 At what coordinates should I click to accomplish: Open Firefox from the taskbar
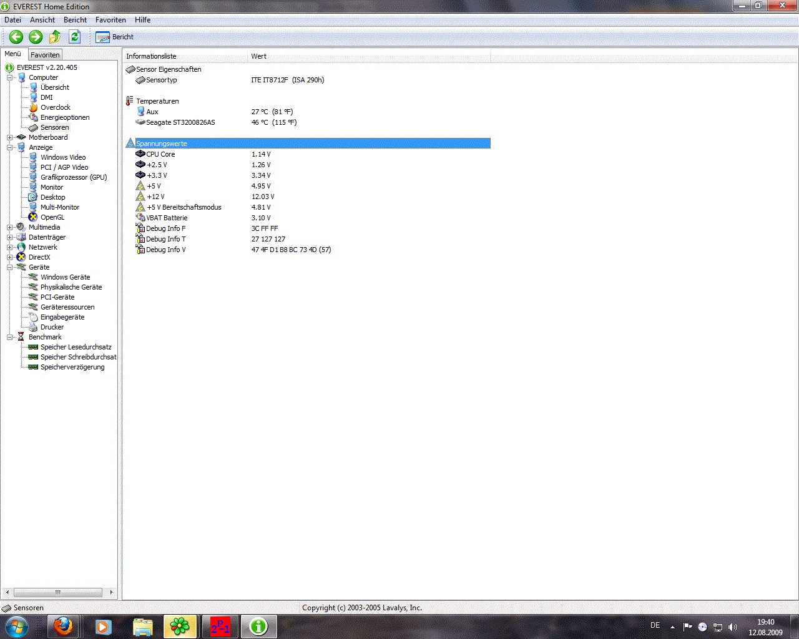tap(63, 626)
